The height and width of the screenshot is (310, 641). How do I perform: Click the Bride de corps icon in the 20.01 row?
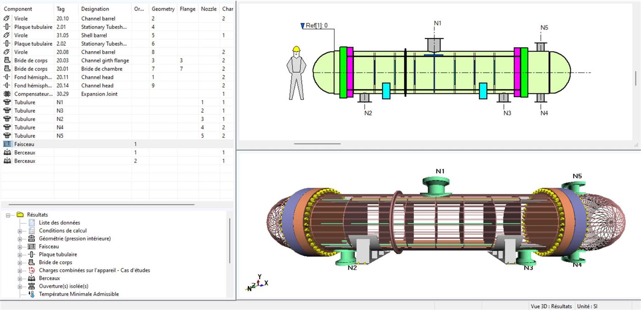[6, 69]
